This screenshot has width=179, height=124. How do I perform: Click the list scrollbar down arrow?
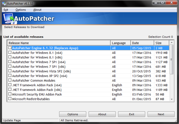pos(172,99)
